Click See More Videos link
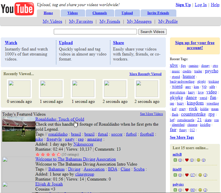Viewport: 221px width, 193px height. click(151, 114)
